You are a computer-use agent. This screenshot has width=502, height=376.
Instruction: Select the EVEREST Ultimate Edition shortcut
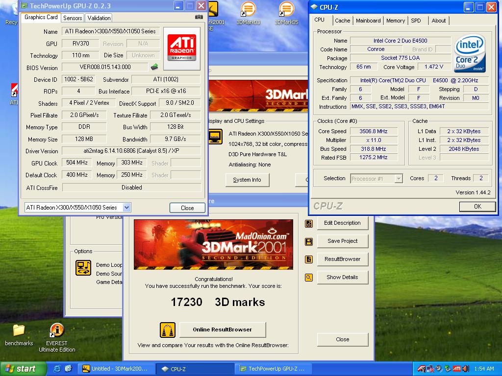(57, 337)
